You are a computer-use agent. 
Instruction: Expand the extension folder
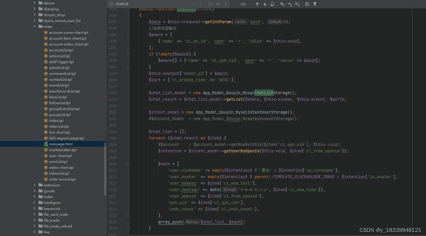(x=35, y=185)
